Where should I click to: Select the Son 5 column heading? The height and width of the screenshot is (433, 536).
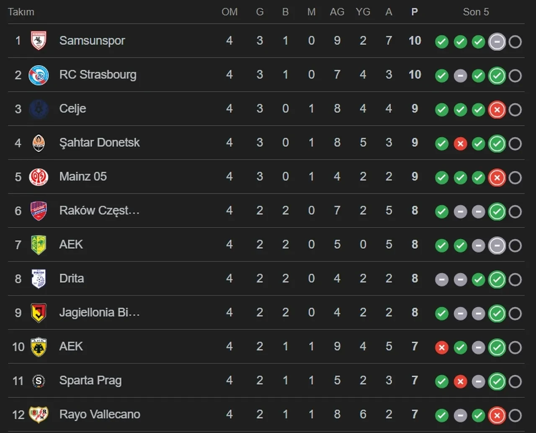[x=476, y=12]
